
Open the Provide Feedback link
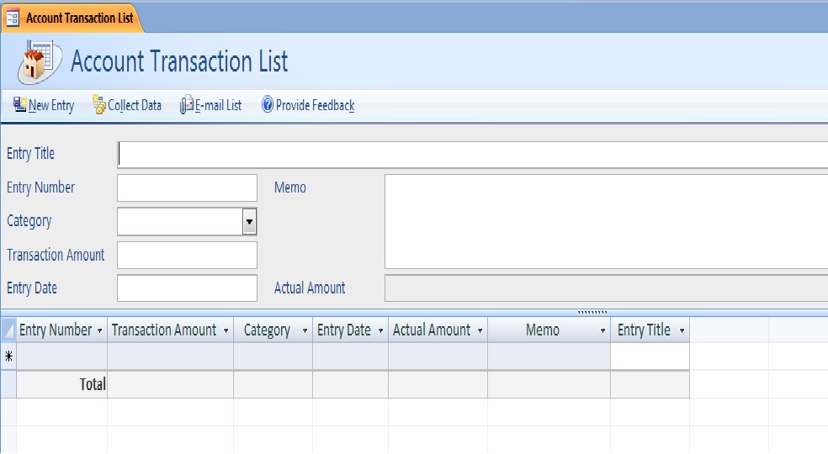(x=316, y=106)
